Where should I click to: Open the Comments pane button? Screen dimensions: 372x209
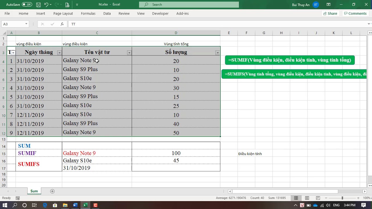pos(355,13)
